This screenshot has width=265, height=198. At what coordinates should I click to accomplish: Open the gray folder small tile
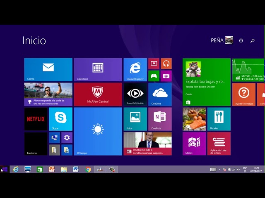tap(54, 150)
